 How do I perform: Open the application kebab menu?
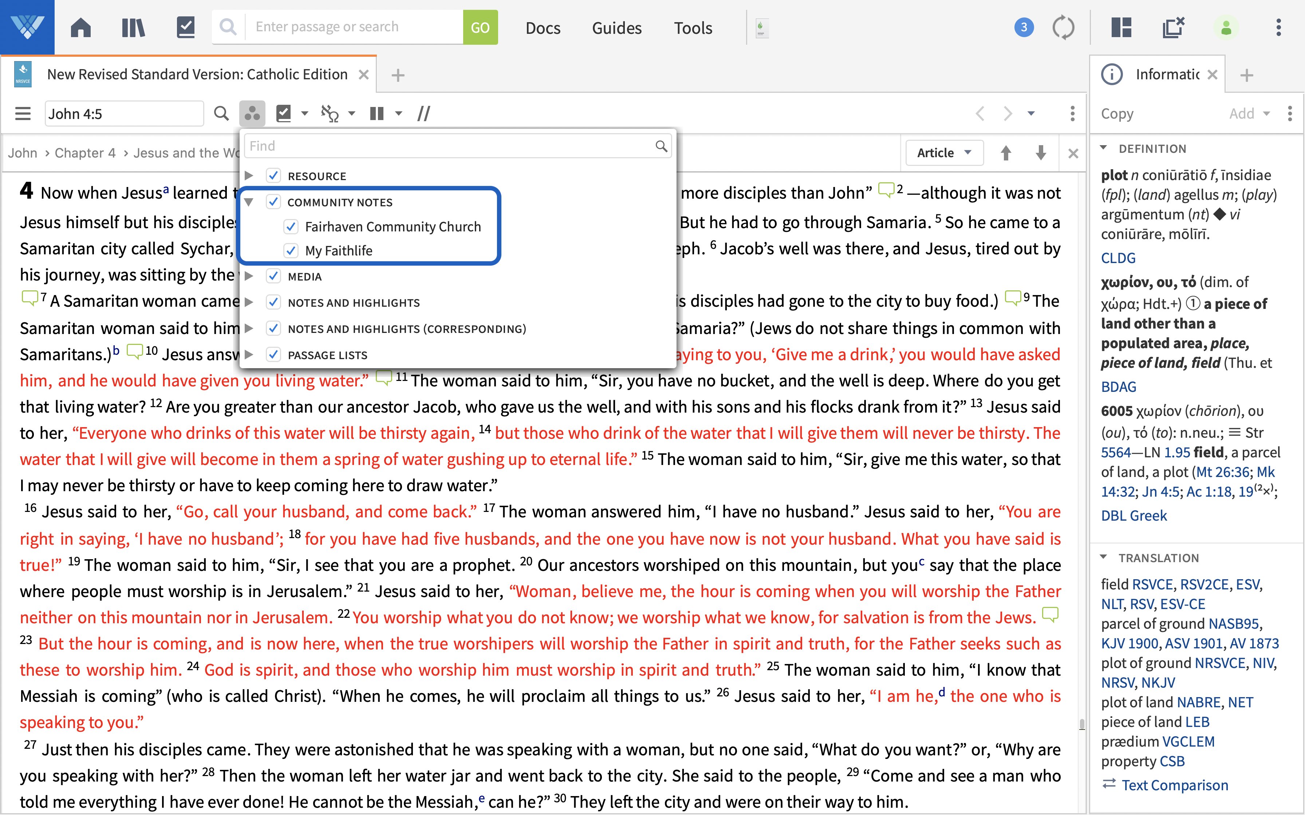1278,28
